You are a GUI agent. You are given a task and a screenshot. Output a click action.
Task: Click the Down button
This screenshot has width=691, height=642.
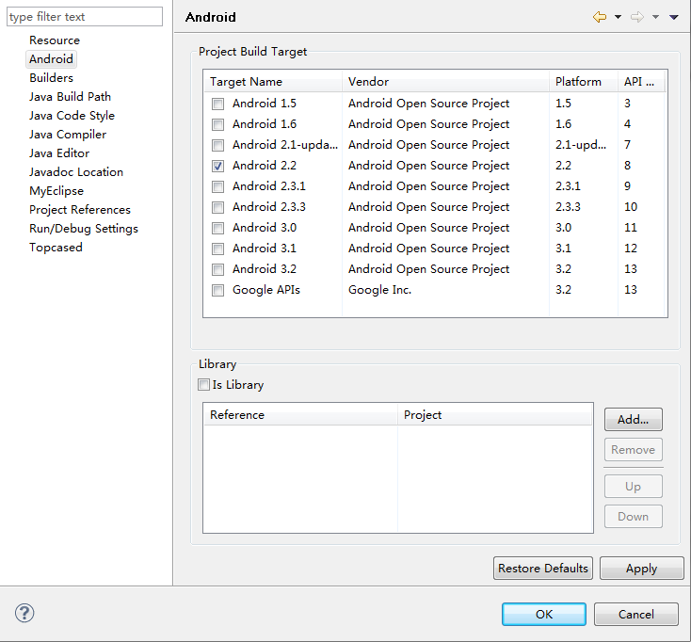tap(634, 517)
